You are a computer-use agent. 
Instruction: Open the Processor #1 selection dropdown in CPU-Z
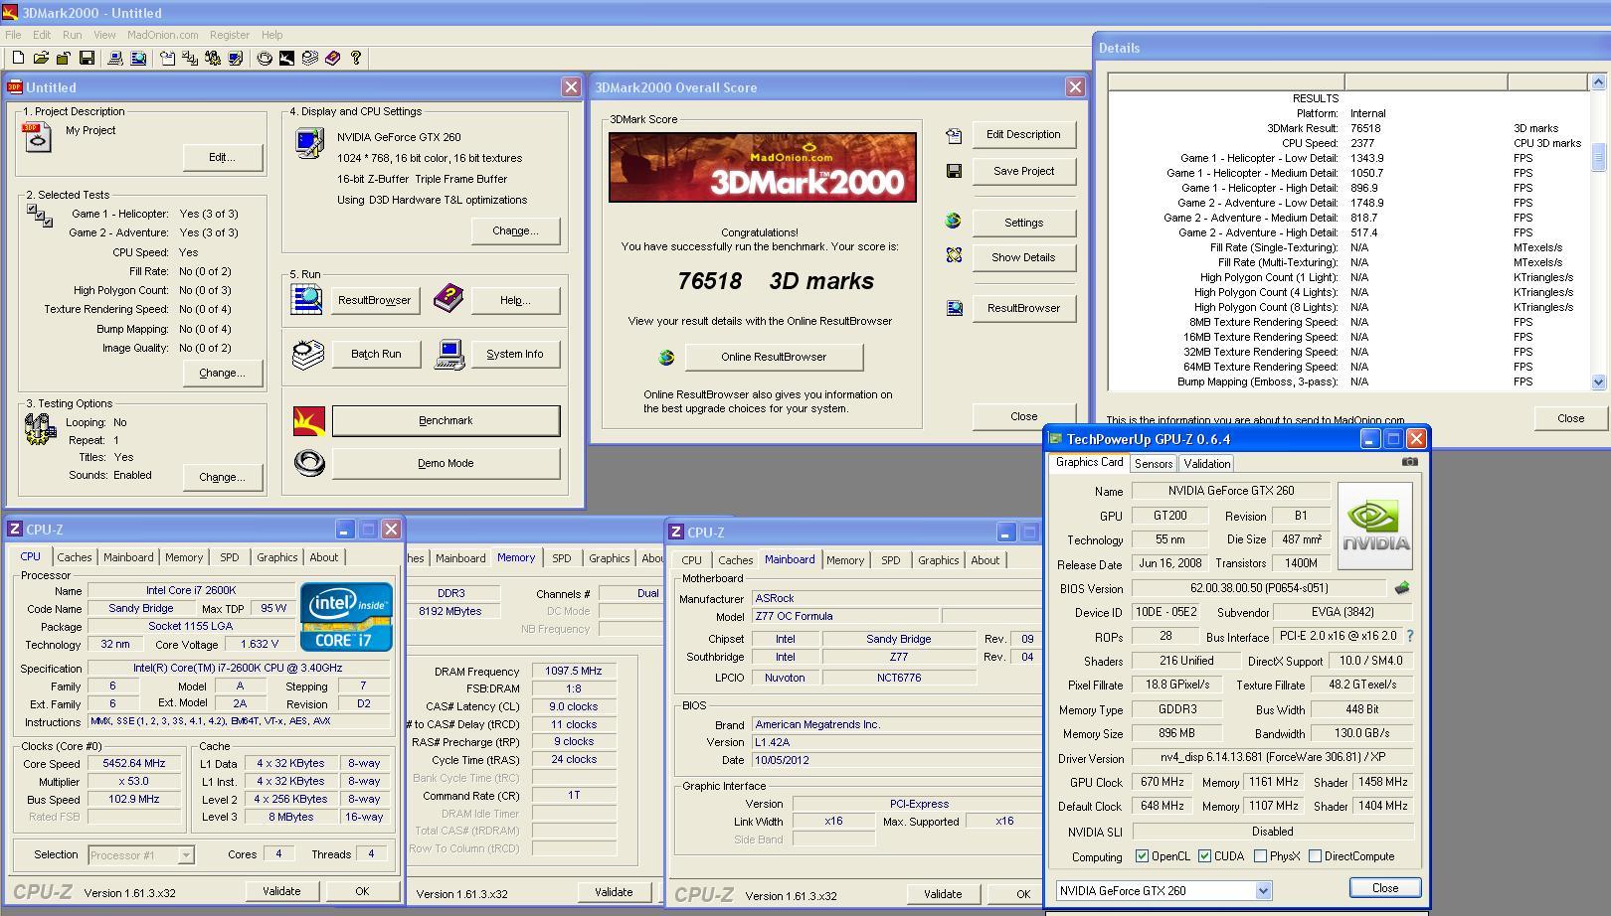pos(185,854)
